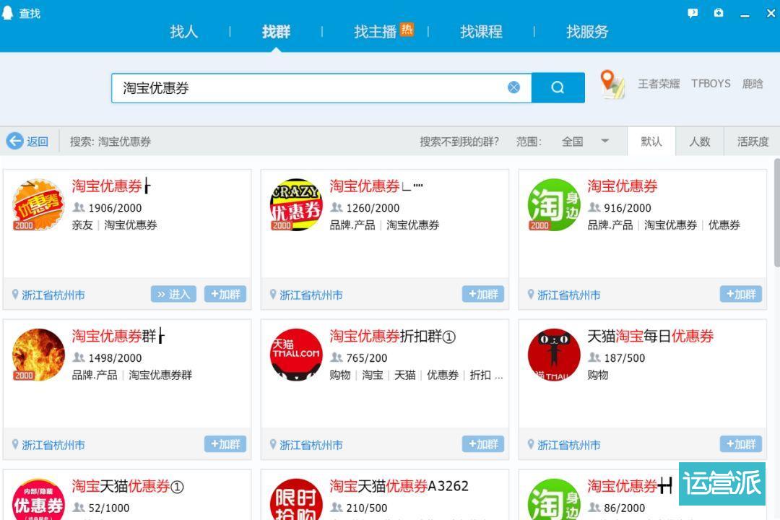
Task: Click the camera icon in title bar
Action: click(x=719, y=13)
